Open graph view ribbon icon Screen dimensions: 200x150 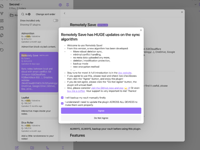click(x=2, y=13)
